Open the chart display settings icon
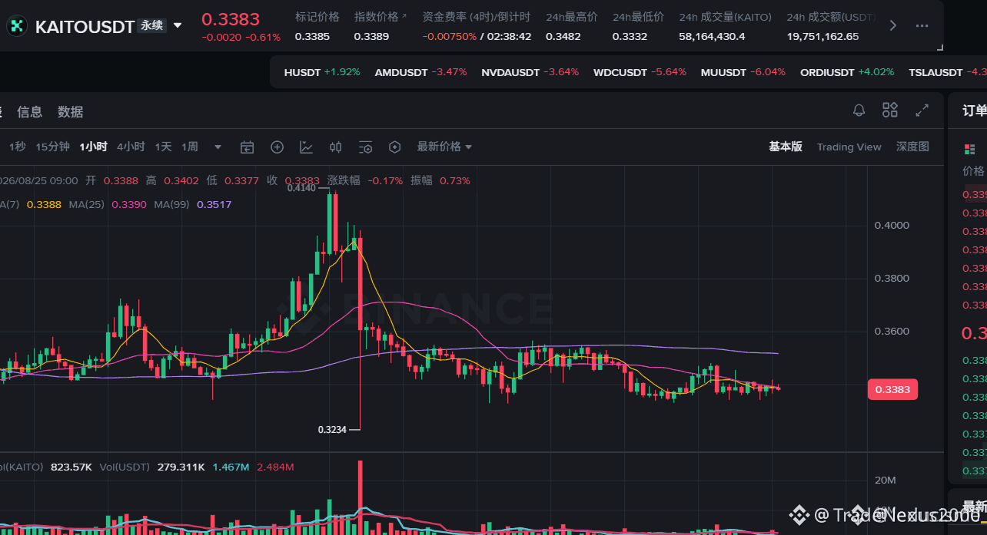Screen dimensions: 987x535 click(x=365, y=147)
